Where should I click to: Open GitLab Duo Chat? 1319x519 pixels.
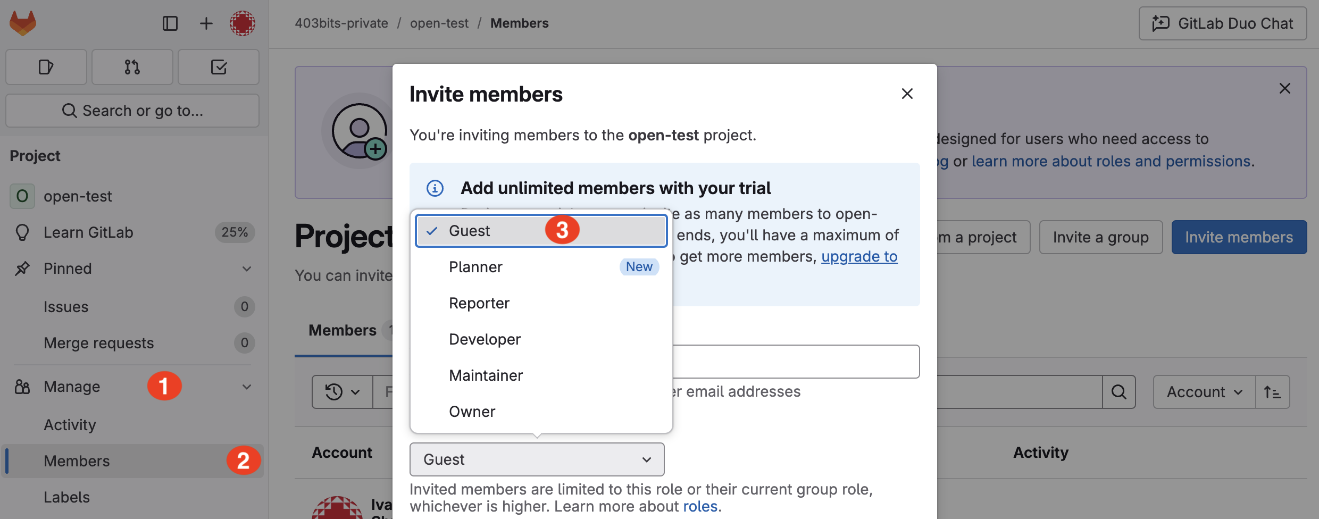coord(1223,23)
